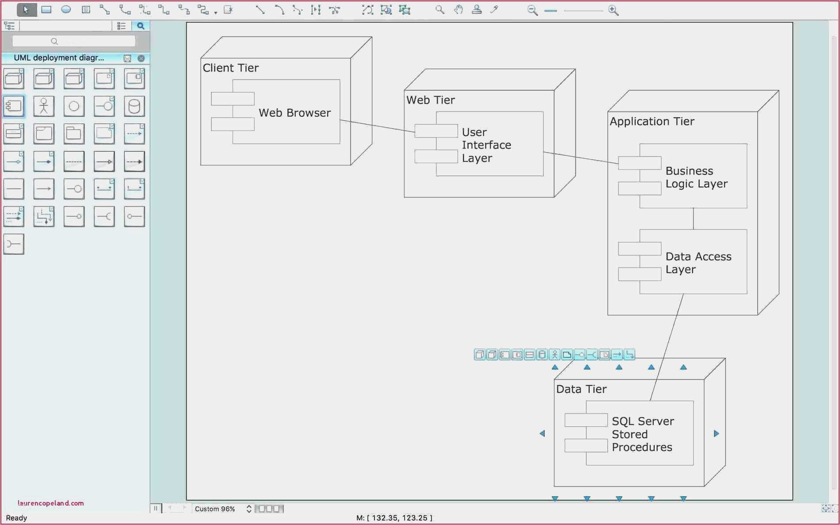
Task: Pick the component shape in library
Action: click(14, 106)
